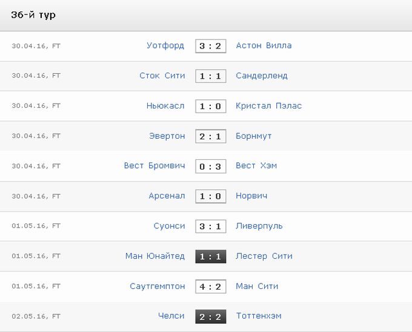Image resolution: width=412 pixels, height=332 pixels.
Task: Click the dark 1:1 Ман Юнайтед score
Action: 210,256
